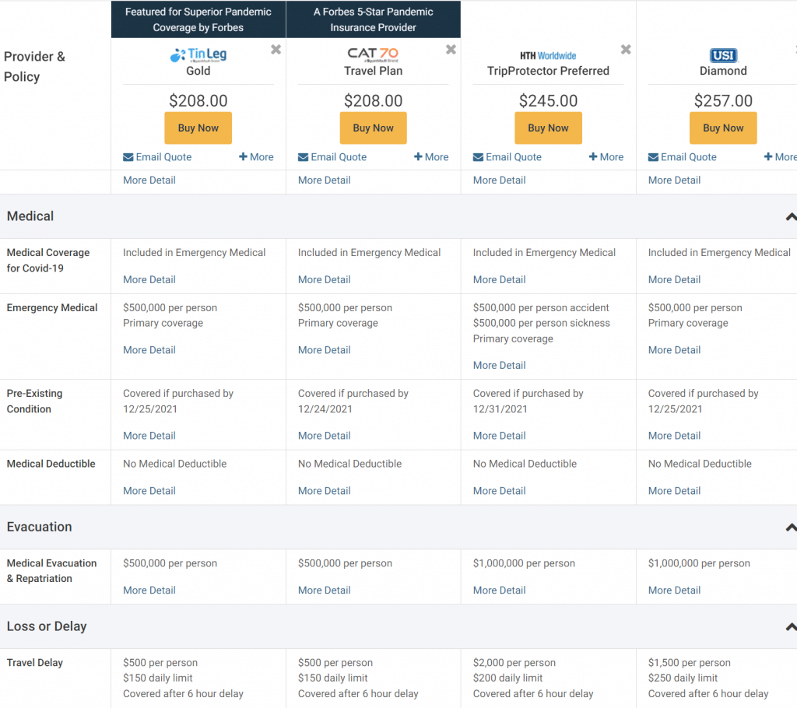The width and height of the screenshot is (797, 708).
Task: Click the 'Medical Deductible' row label
Action: 51,464
